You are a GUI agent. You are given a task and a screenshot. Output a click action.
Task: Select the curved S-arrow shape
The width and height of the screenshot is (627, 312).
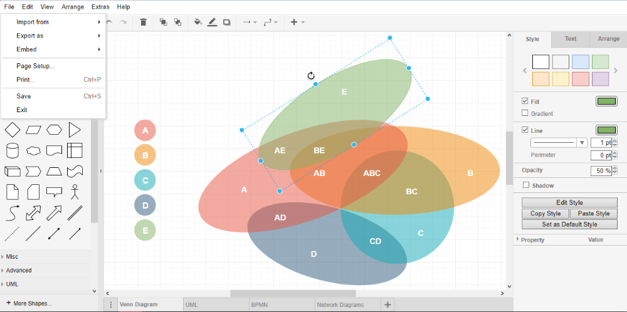pyautogui.click(x=12, y=213)
